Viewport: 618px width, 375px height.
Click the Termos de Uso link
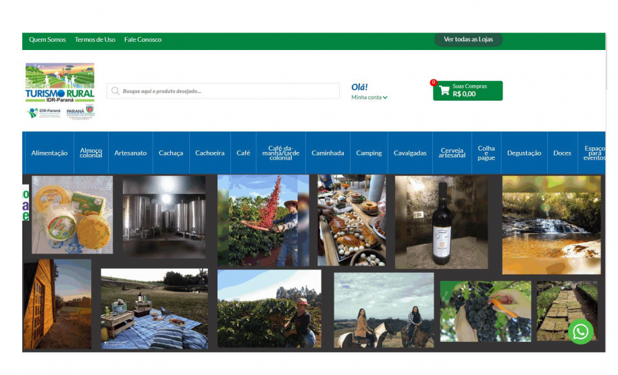(95, 40)
